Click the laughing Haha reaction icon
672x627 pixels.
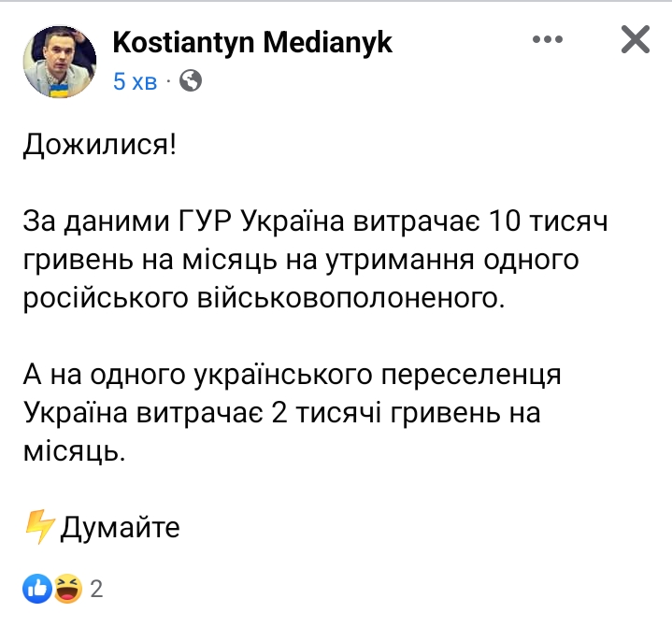pyautogui.click(x=66, y=588)
